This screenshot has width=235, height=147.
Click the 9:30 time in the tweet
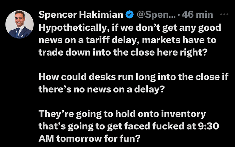click(208, 126)
